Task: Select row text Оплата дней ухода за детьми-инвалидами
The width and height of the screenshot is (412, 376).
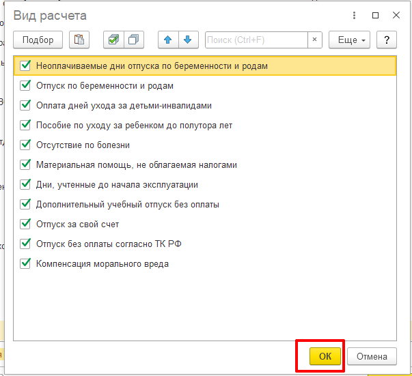Action: [x=124, y=106]
